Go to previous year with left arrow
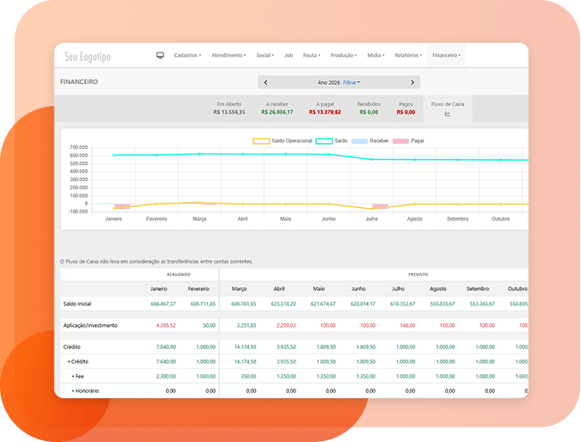This screenshot has width=581, height=442. pos(265,82)
